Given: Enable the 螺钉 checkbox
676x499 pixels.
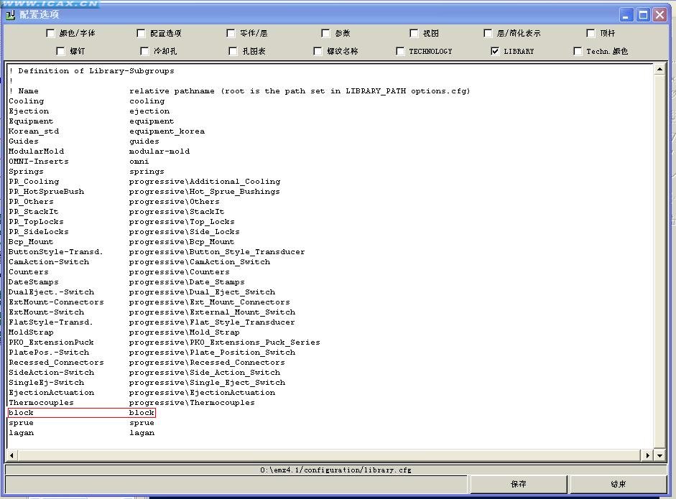Looking at the screenshot, I should pyautogui.click(x=60, y=51).
